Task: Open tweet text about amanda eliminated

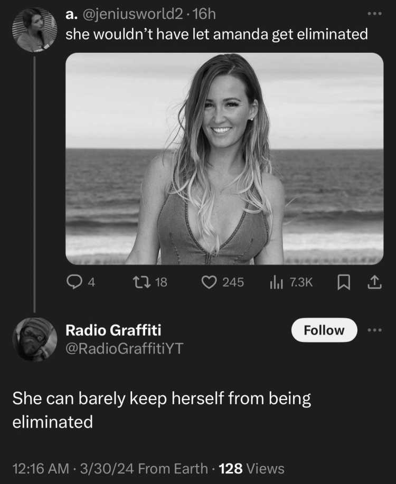Action: tap(216, 34)
